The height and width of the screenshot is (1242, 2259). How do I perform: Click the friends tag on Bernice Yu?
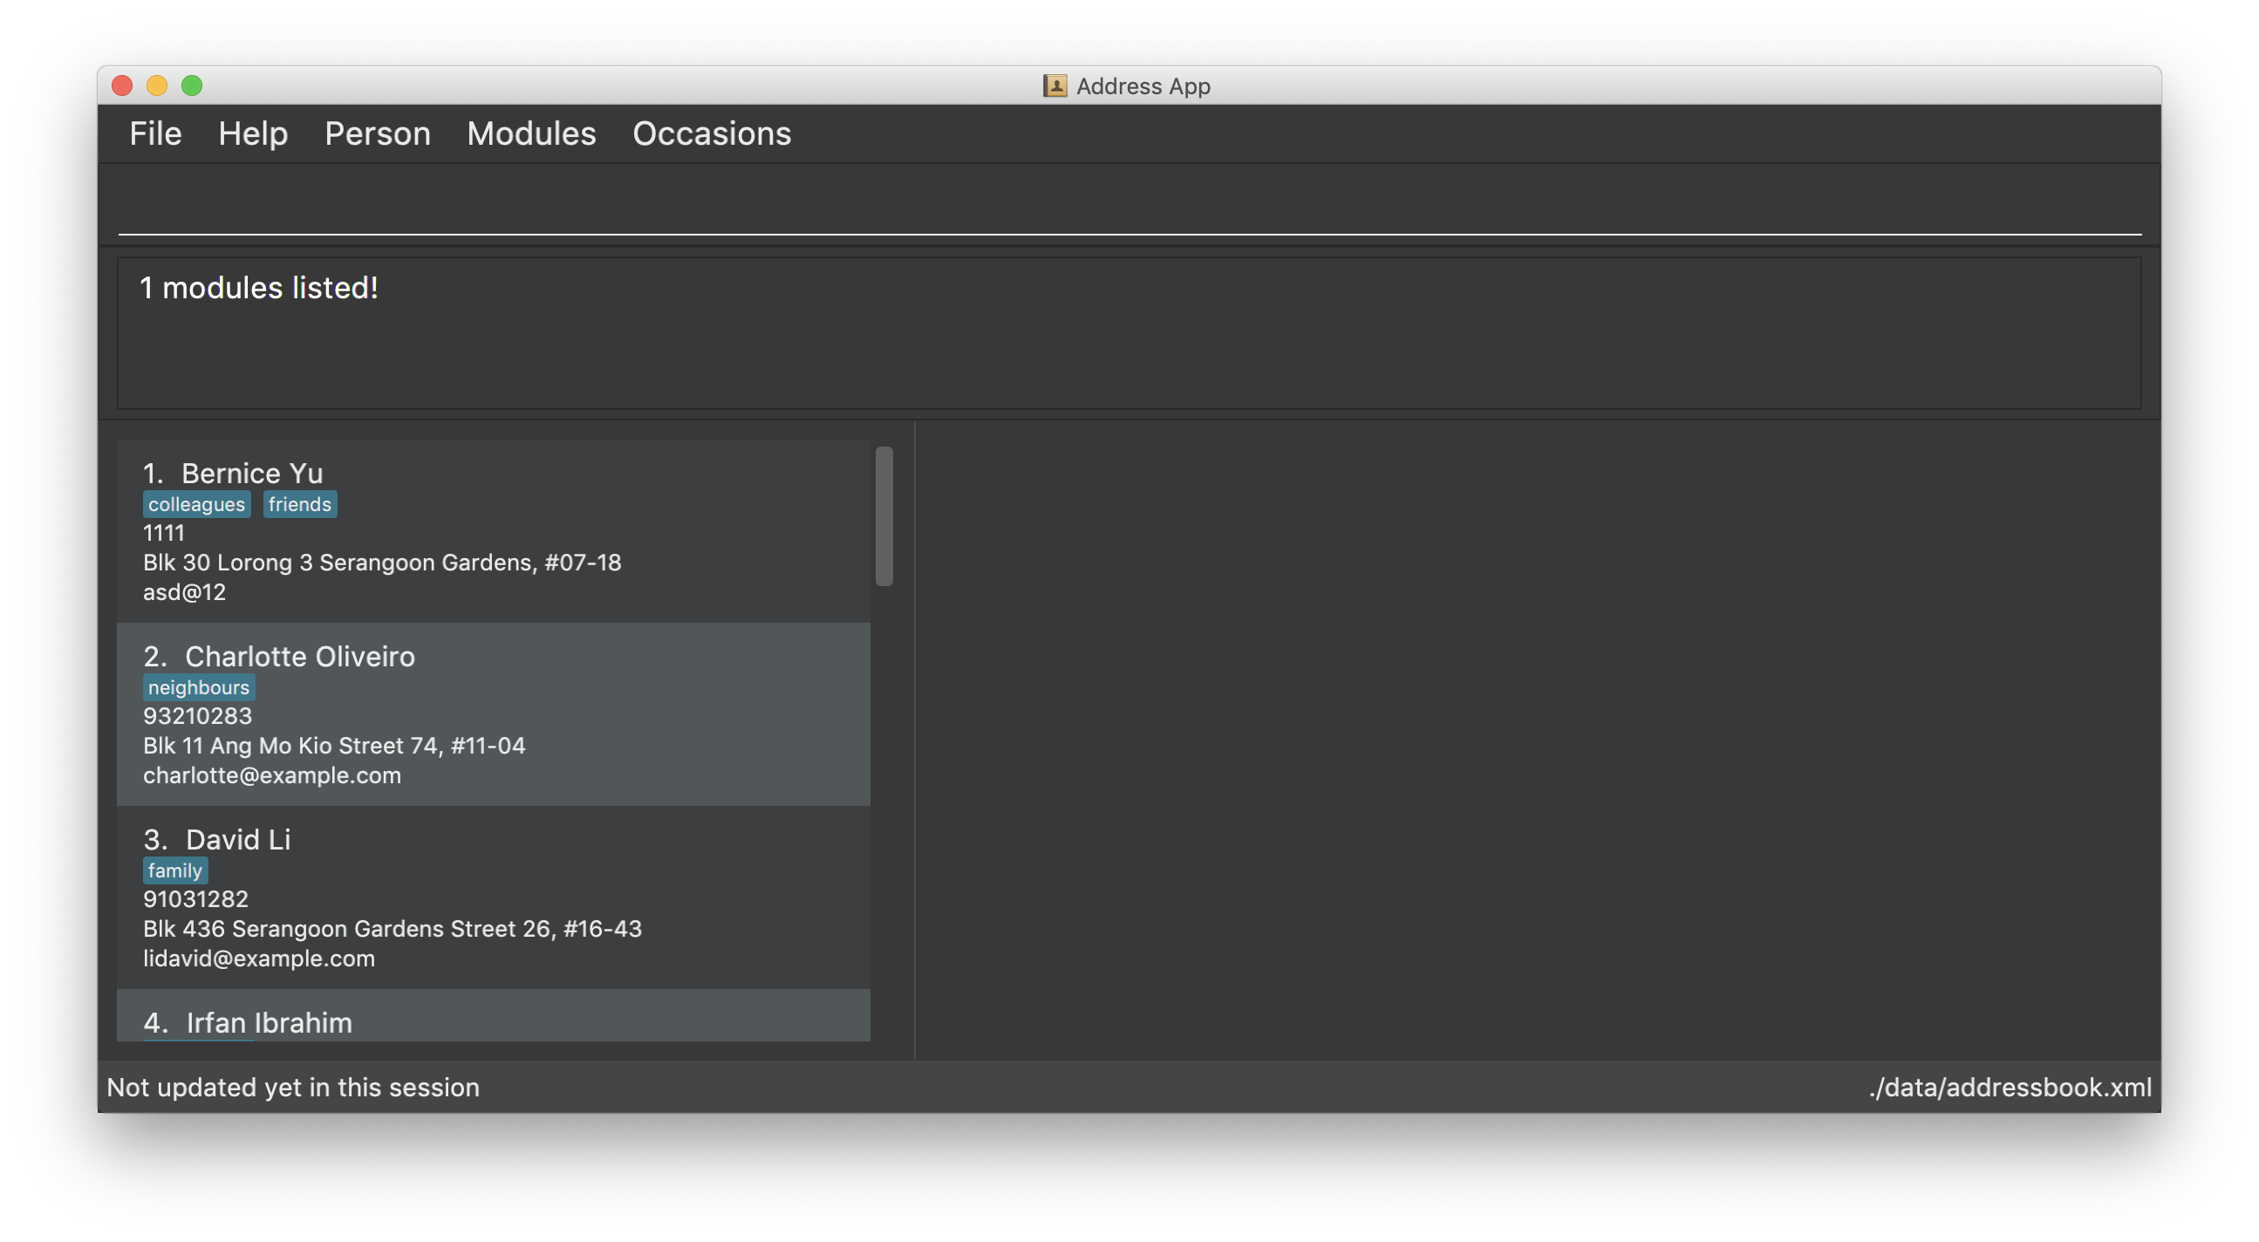300,504
